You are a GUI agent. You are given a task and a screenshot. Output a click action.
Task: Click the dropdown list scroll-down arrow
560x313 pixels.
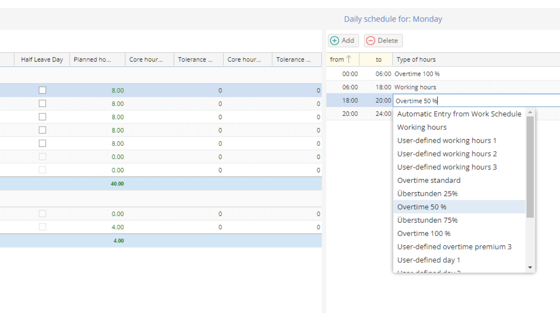(x=530, y=268)
